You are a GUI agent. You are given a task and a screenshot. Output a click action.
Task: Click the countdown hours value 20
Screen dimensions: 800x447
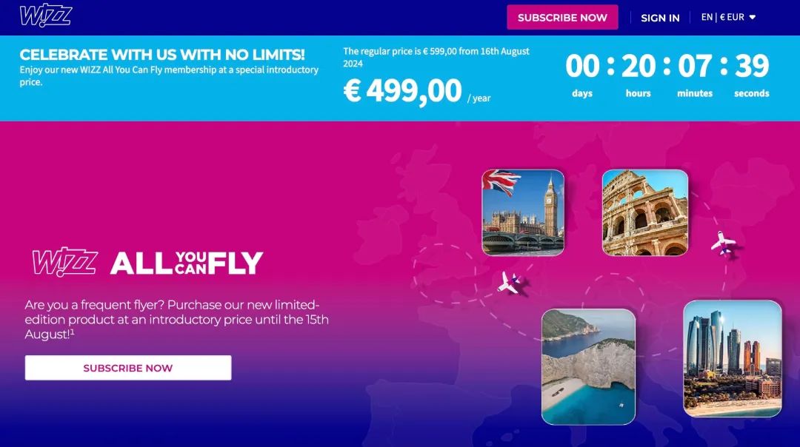[x=639, y=67]
